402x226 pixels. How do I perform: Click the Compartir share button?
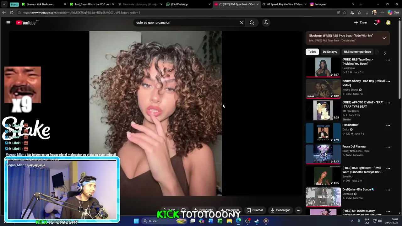tap(203, 210)
